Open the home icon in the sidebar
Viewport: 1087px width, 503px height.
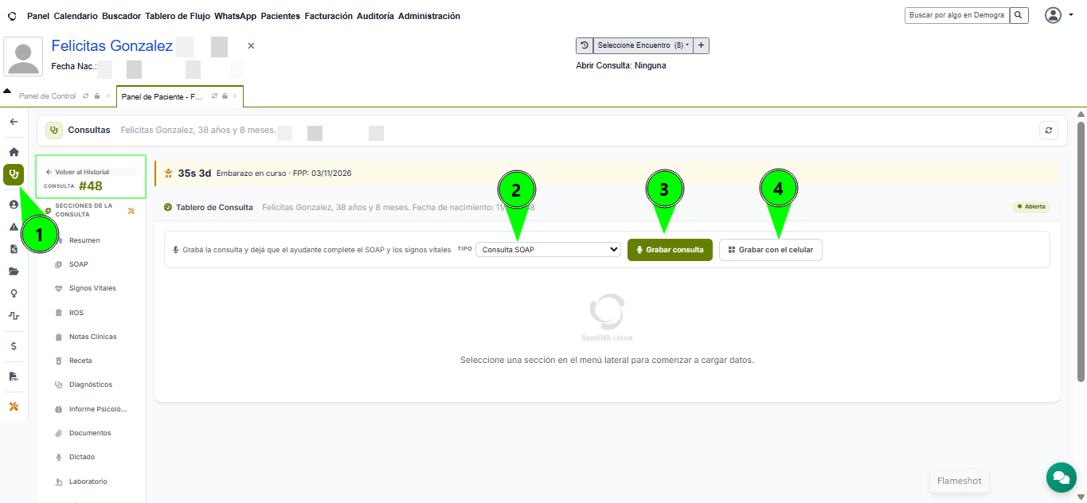[x=14, y=151]
